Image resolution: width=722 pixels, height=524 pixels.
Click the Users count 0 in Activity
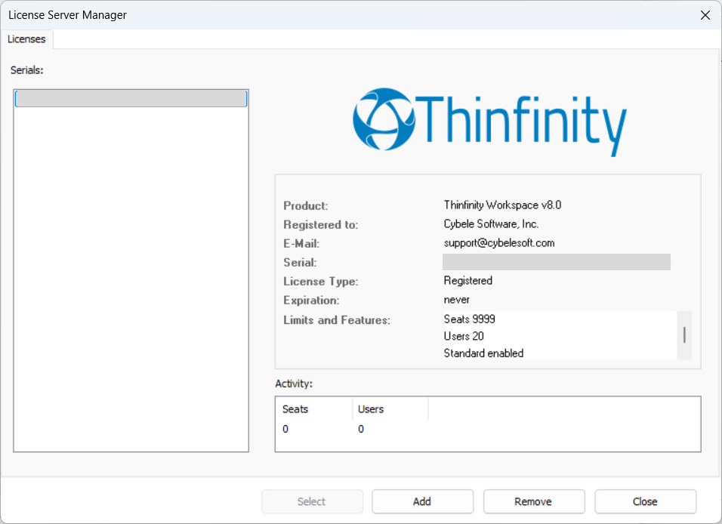click(361, 429)
